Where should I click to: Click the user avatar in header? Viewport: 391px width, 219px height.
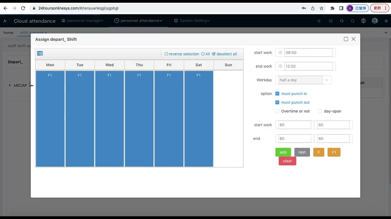[x=375, y=21]
